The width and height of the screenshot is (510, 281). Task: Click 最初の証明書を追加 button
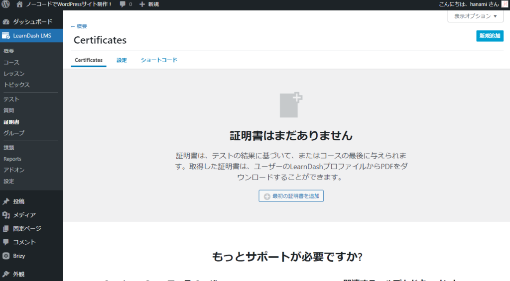click(x=291, y=196)
